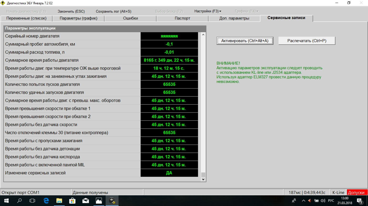Show hidden tray icons chevron

(303, 201)
